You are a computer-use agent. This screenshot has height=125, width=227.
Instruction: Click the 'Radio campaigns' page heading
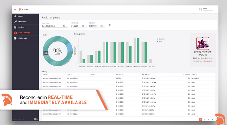point(51,18)
